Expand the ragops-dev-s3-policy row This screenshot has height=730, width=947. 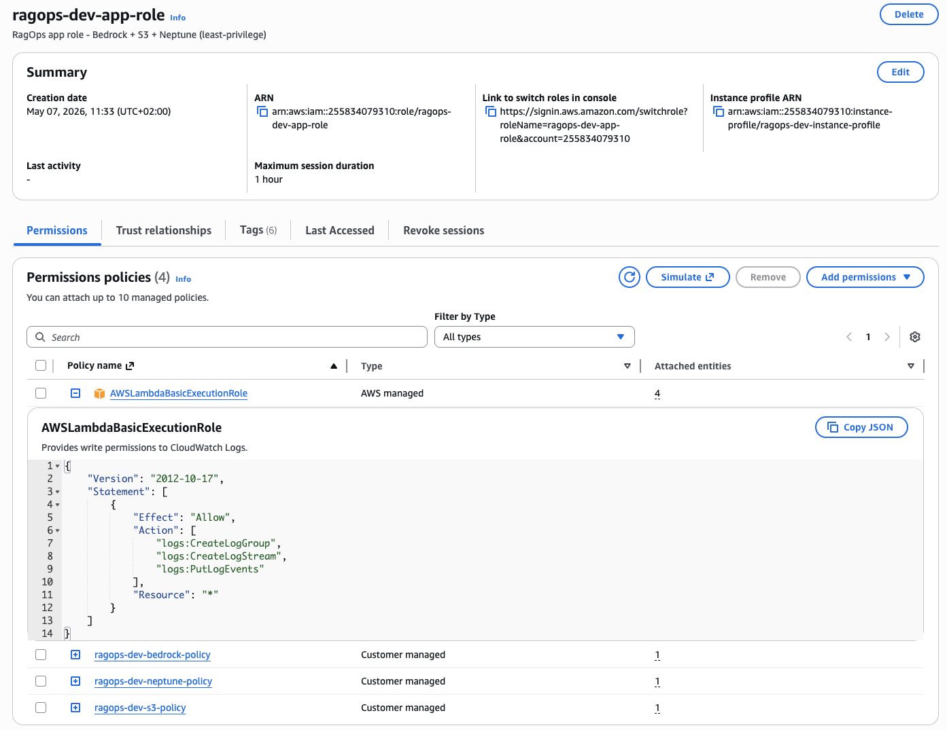point(75,708)
